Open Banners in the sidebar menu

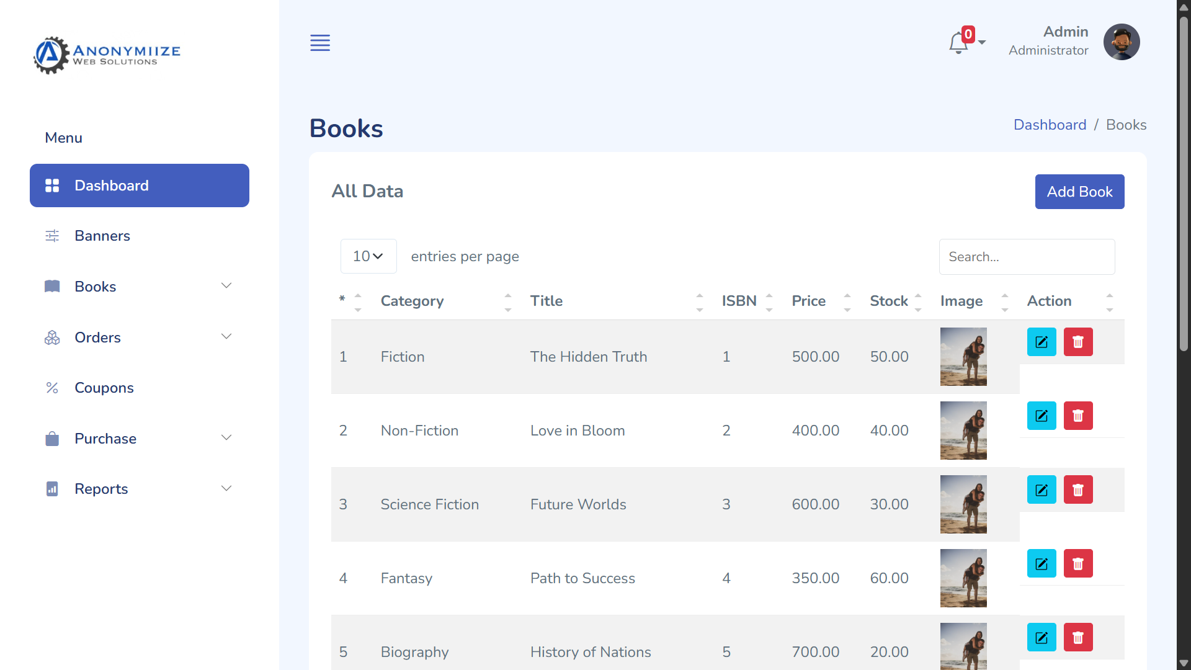click(140, 236)
